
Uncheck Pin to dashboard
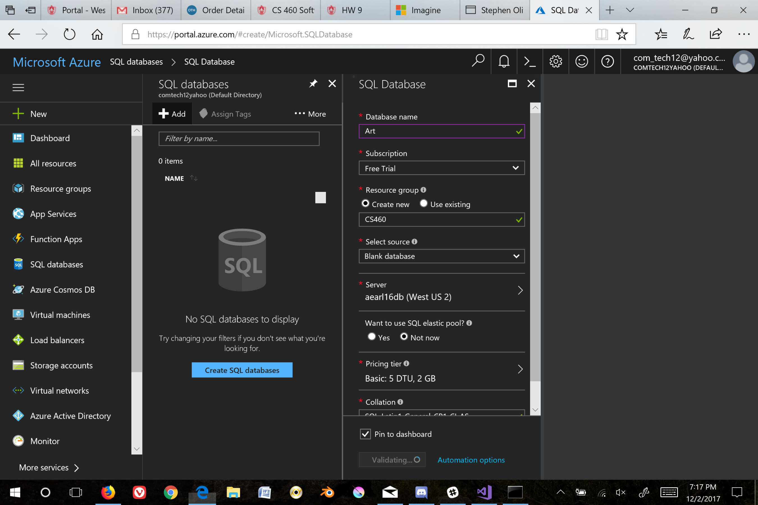365,434
